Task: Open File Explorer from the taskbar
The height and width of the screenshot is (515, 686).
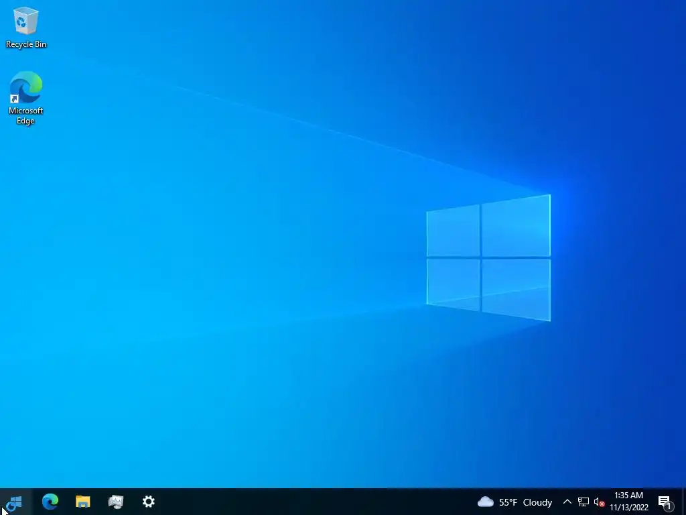Action: tap(82, 502)
